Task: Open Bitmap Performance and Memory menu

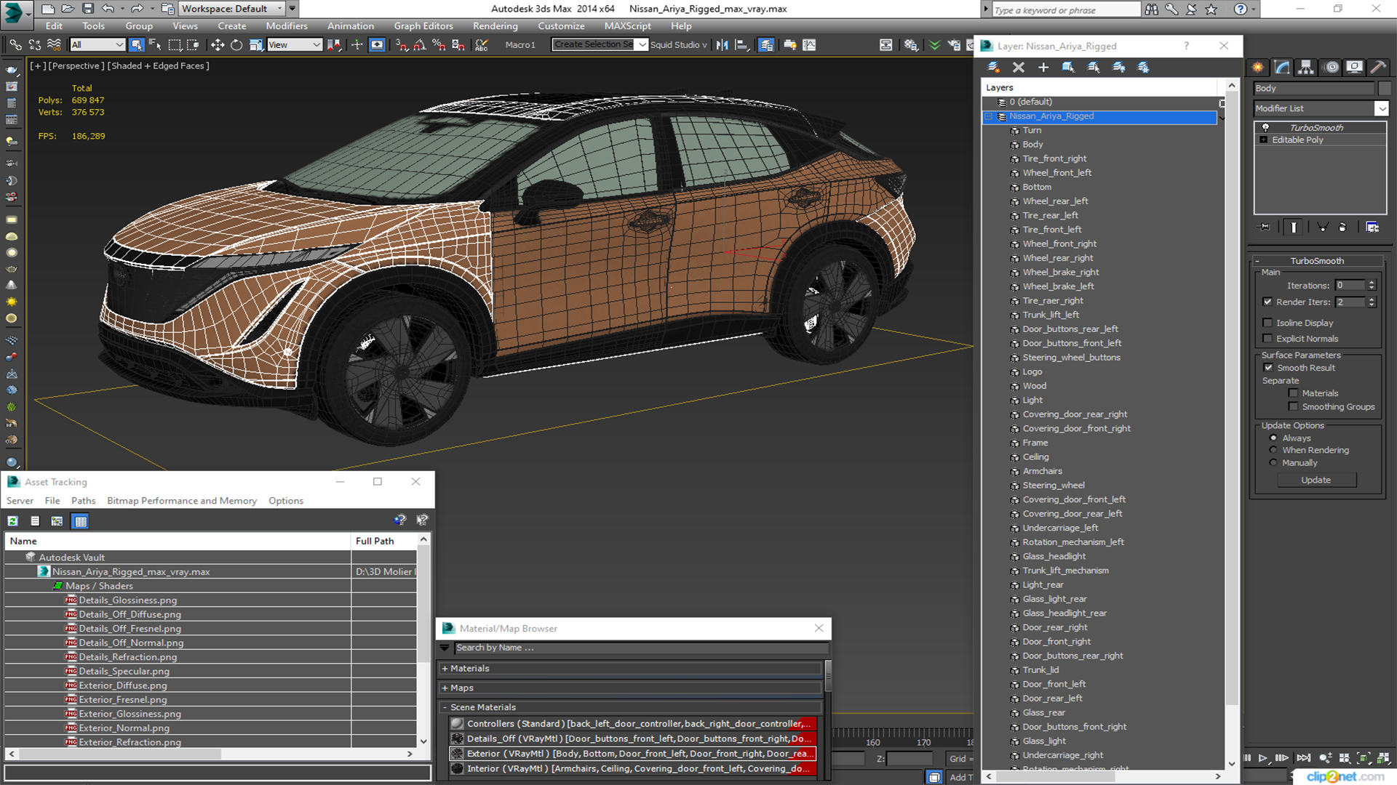Action: pyautogui.click(x=182, y=501)
